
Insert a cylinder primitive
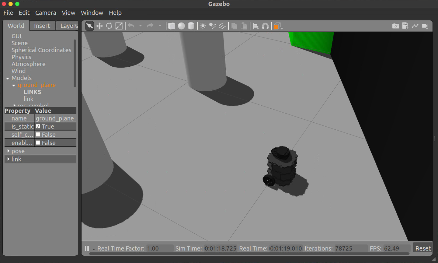click(x=191, y=26)
